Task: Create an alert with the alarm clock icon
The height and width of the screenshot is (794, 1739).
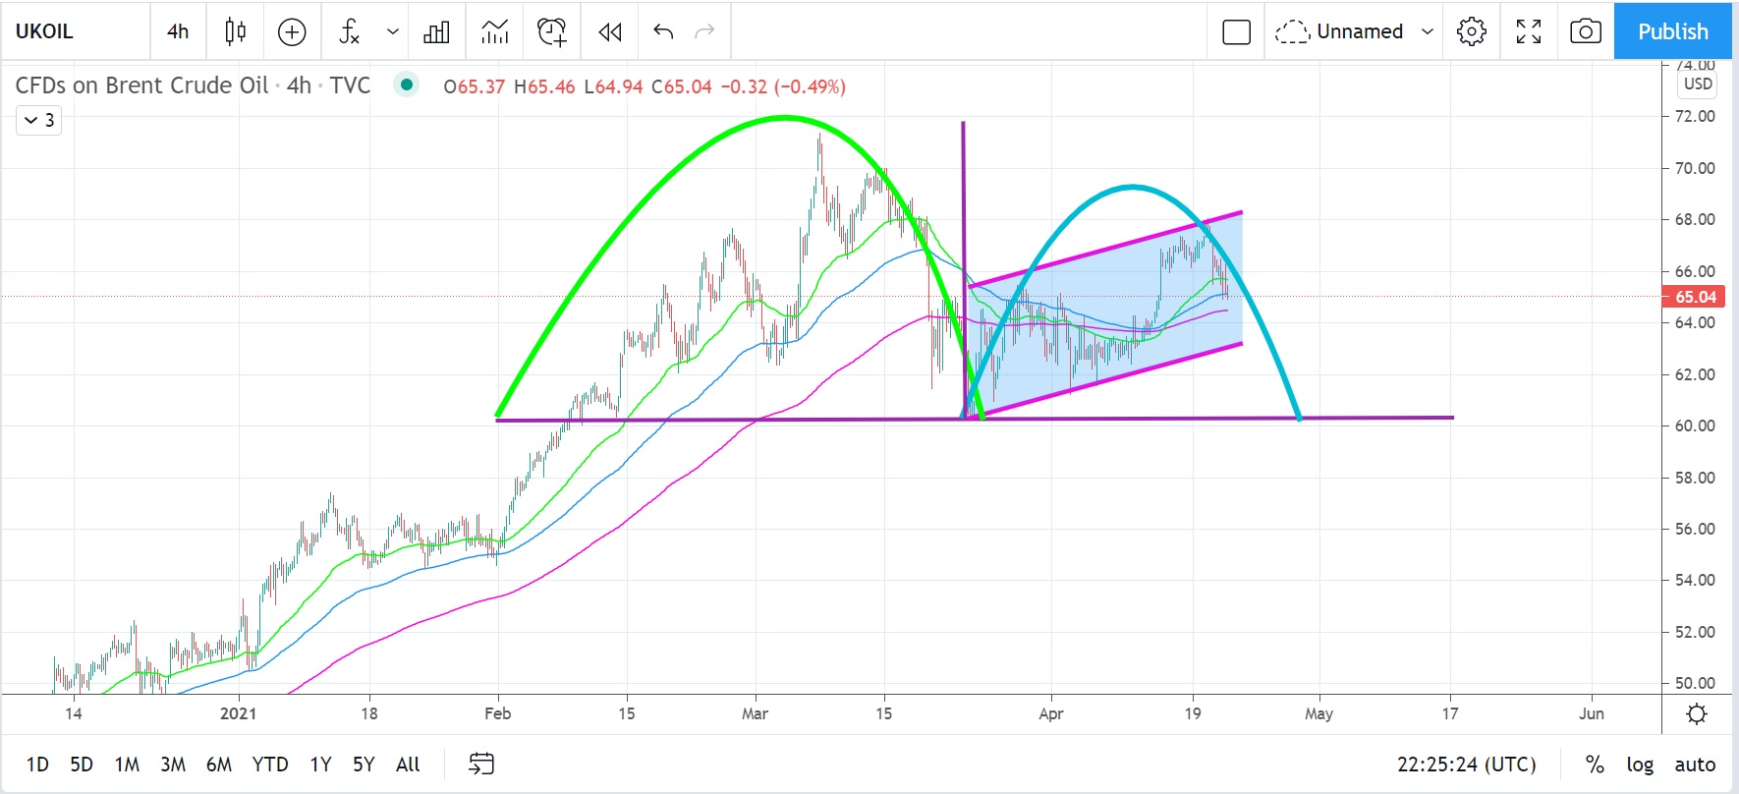Action: [x=552, y=31]
